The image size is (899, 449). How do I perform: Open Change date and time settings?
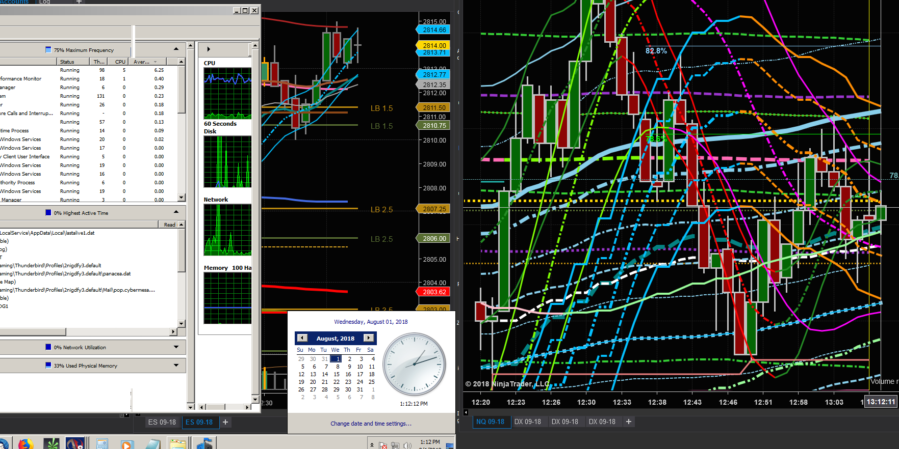point(371,424)
